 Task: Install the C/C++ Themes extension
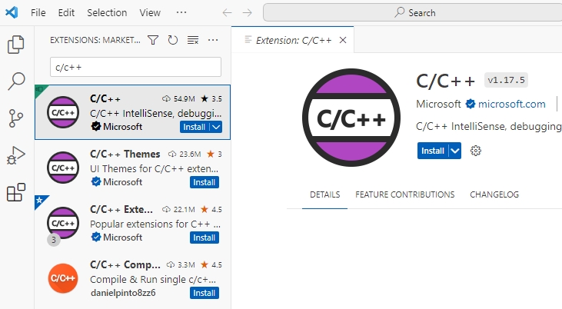tap(204, 182)
